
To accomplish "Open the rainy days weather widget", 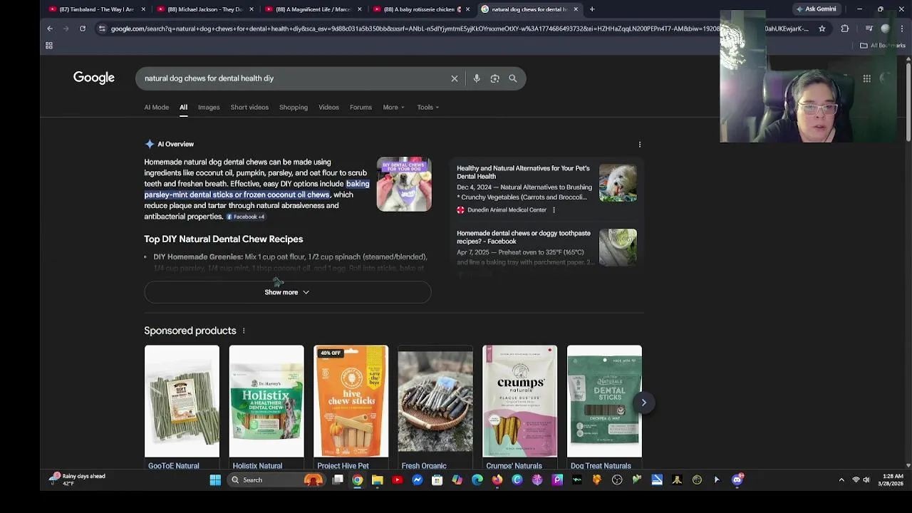I will tap(78, 480).
